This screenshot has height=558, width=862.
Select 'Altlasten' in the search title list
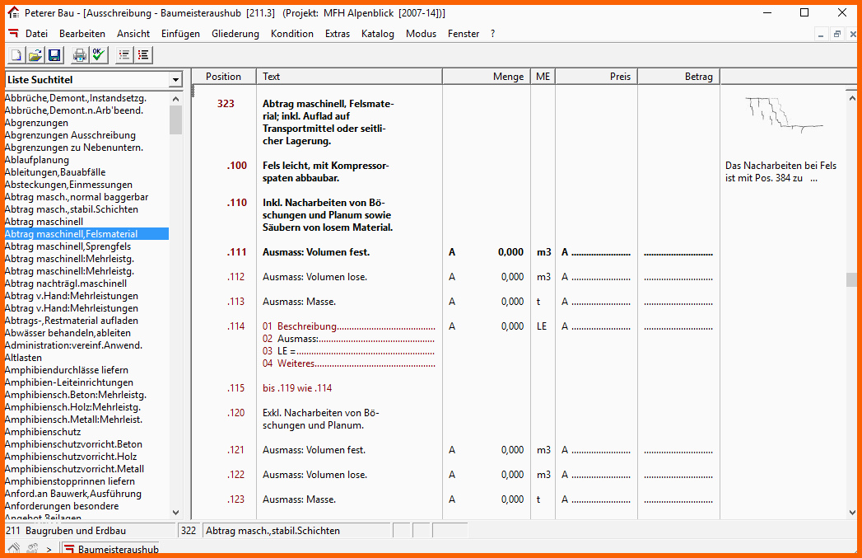click(x=23, y=358)
